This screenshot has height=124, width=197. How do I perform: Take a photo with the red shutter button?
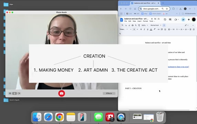(x=62, y=93)
